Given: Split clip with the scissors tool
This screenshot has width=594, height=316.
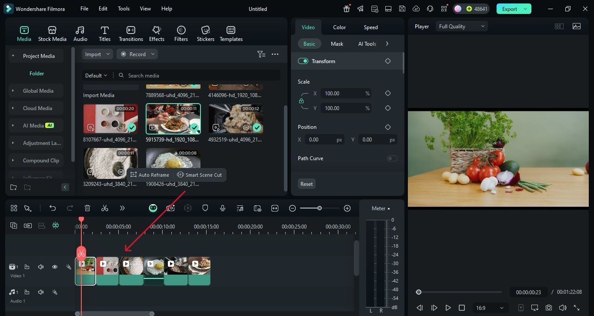Looking at the screenshot, I should [105, 208].
